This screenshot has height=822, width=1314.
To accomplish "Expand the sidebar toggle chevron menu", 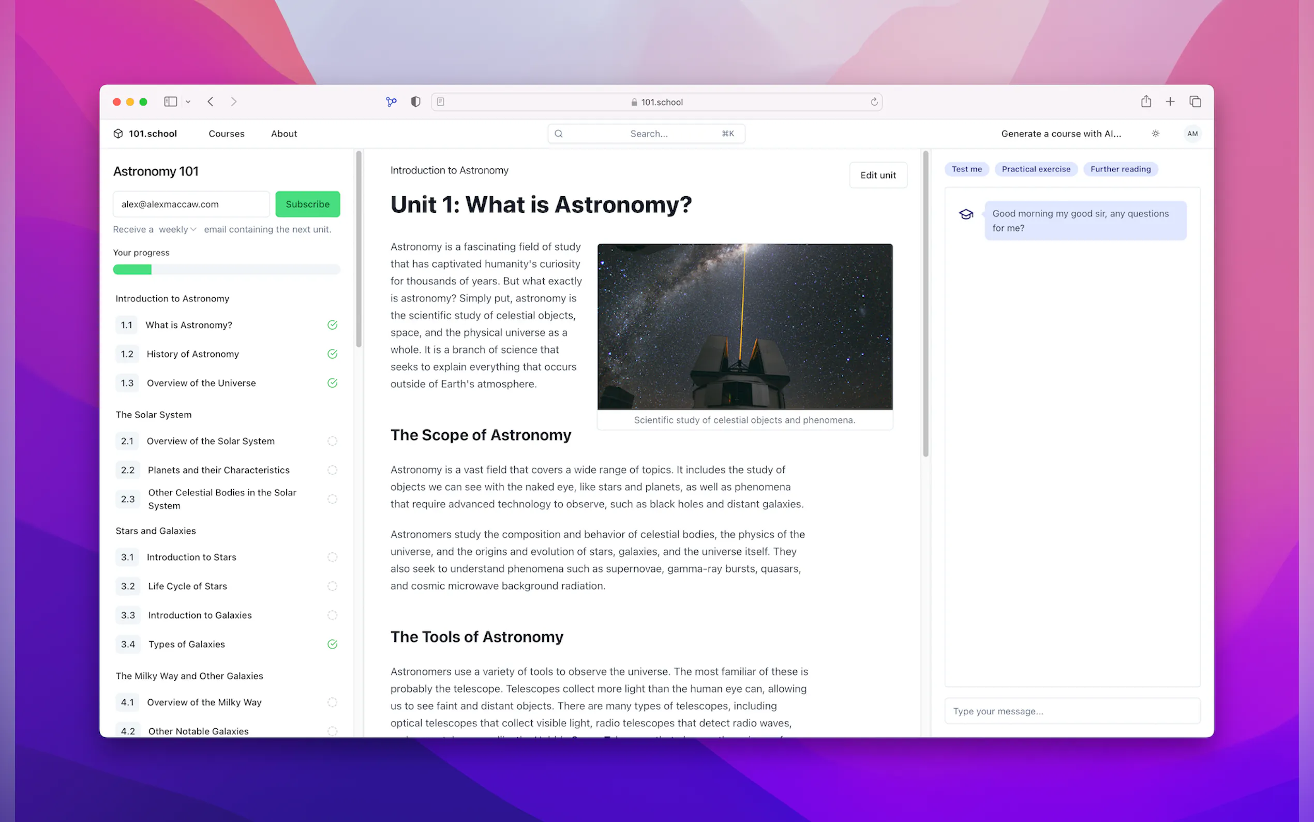I will click(188, 101).
